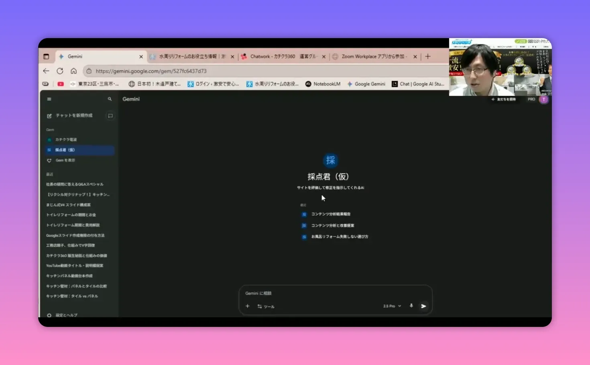Toggle the chat history panel icon

(110, 116)
